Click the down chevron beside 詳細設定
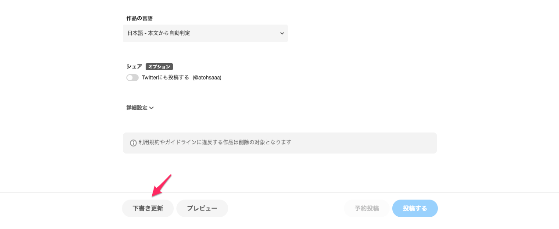The width and height of the screenshot is (559, 229). pyautogui.click(x=151, y=108)
